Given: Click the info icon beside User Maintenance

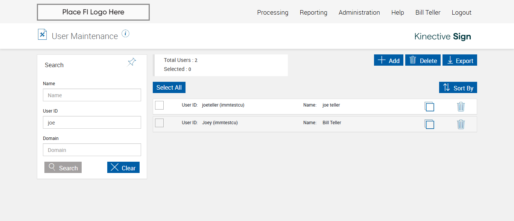Looking at the screenshot, I should [126, 34].
